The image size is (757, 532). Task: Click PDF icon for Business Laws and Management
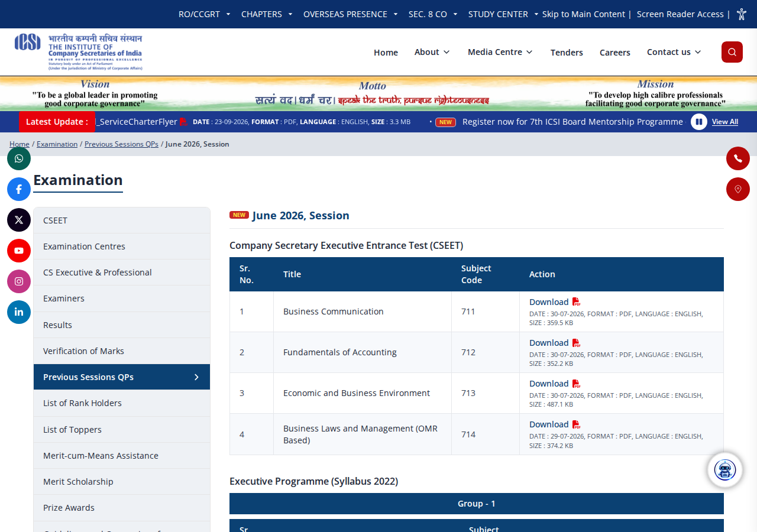[577, 424]
